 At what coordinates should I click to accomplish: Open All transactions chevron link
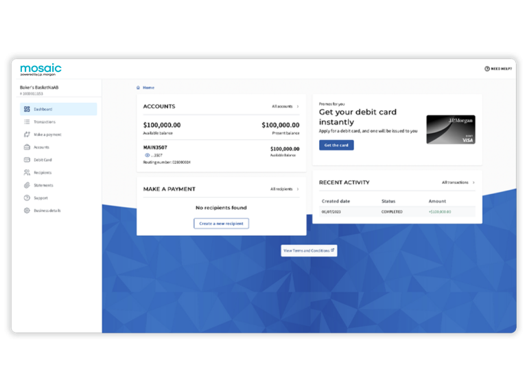coord(458,182)
